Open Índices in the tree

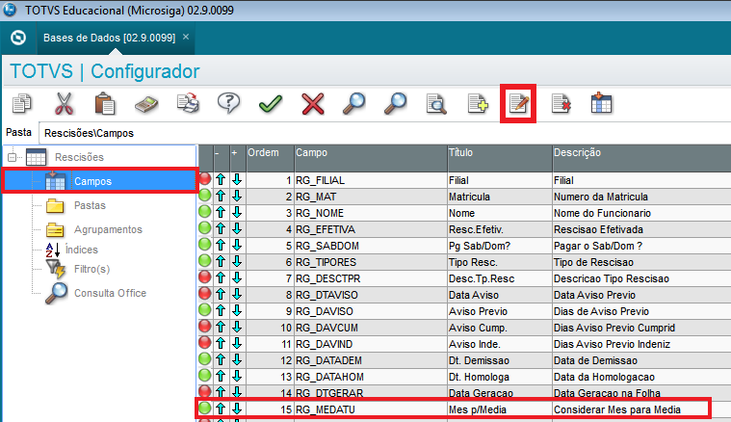(82, 250)
